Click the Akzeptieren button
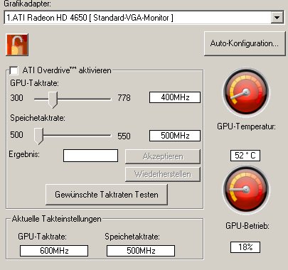Image resolution: width=288 pixels, height=270 pixels. pyautogui.click(x=163, y=156)
